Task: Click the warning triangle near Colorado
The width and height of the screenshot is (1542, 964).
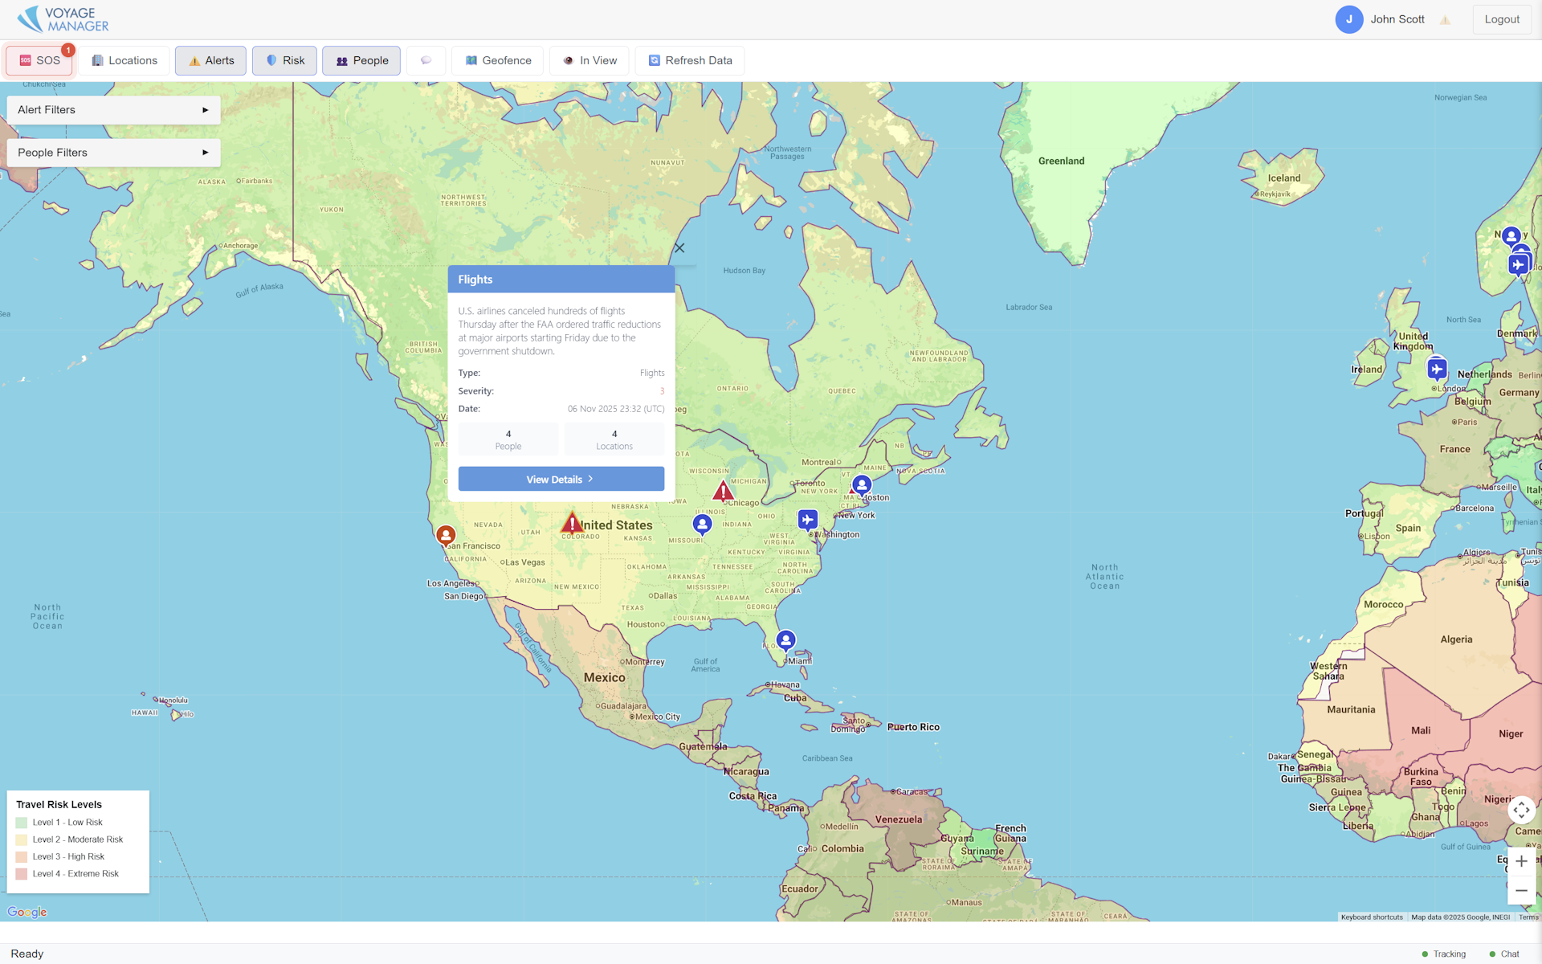Action: point(572,522)
